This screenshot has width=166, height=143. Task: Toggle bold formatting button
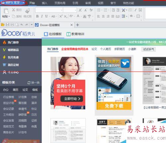click(x=38, y=16)
